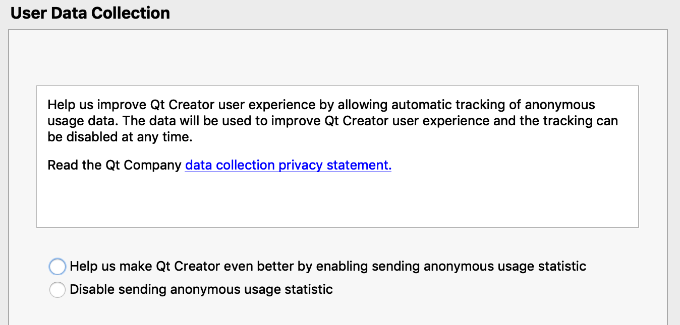Click the "be disabled at any time." line

[x=120, y=137]
